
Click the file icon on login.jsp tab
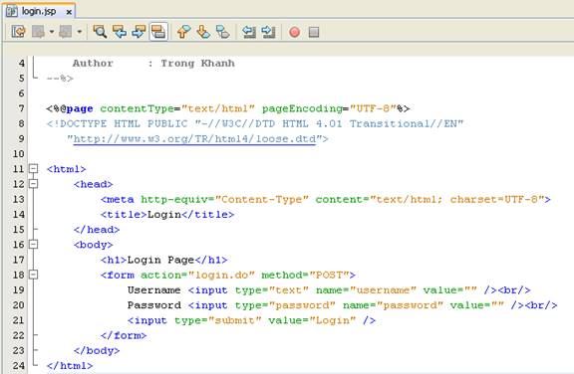pos(12,11)
